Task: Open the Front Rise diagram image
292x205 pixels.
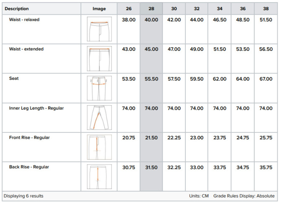Action: click(99, 147)
